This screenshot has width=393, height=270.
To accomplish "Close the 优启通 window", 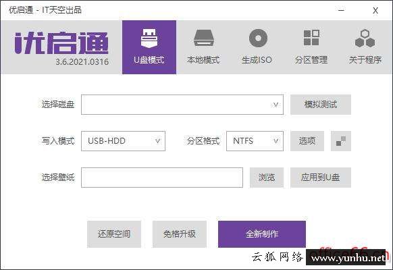I will 375,11.
